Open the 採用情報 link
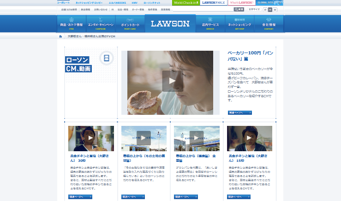The width and height of the screenshot is (341, 201). pos(166,10)
